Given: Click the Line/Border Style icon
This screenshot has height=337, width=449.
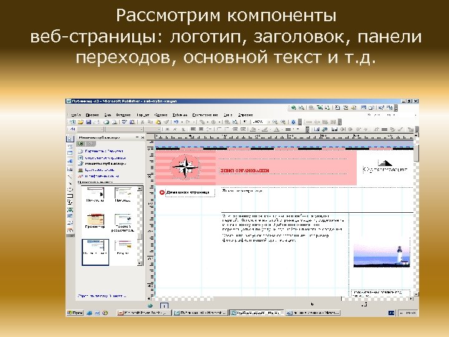Looking at the screenshot, I should tap(288, 130).
